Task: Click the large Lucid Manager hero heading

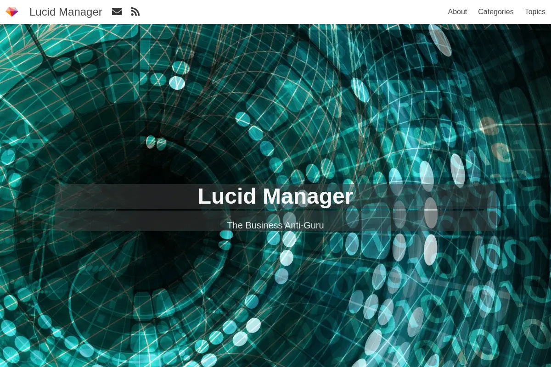Action: coord(275,196)
